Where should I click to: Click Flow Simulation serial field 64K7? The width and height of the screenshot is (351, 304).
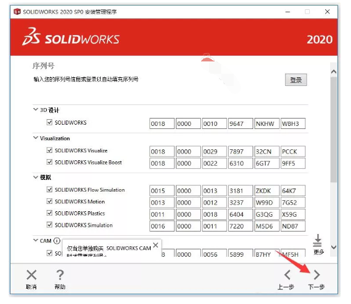tap(293, 190)
